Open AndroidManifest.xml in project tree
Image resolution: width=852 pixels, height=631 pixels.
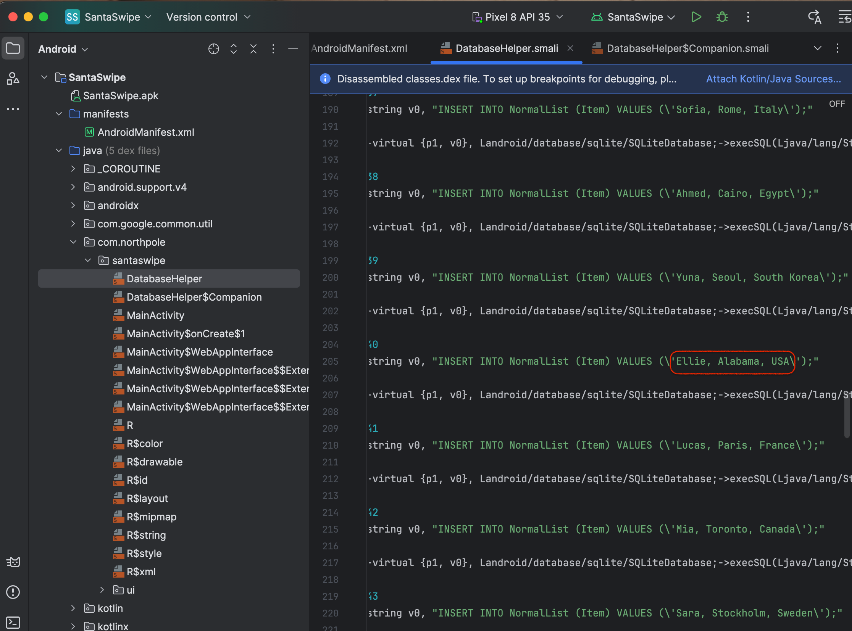pyautogui.click(x=139, y=132)
